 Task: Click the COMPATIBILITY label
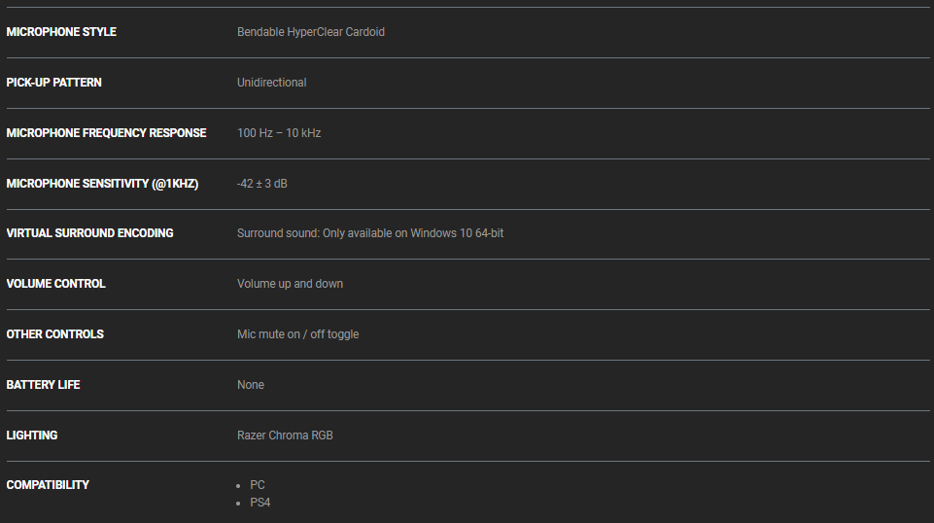48,485
